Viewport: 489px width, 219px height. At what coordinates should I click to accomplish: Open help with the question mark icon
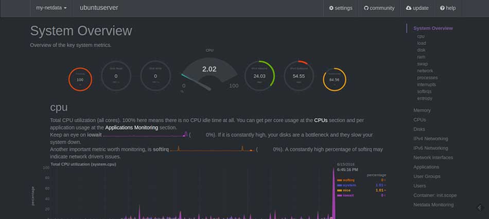tap(448, 8)
